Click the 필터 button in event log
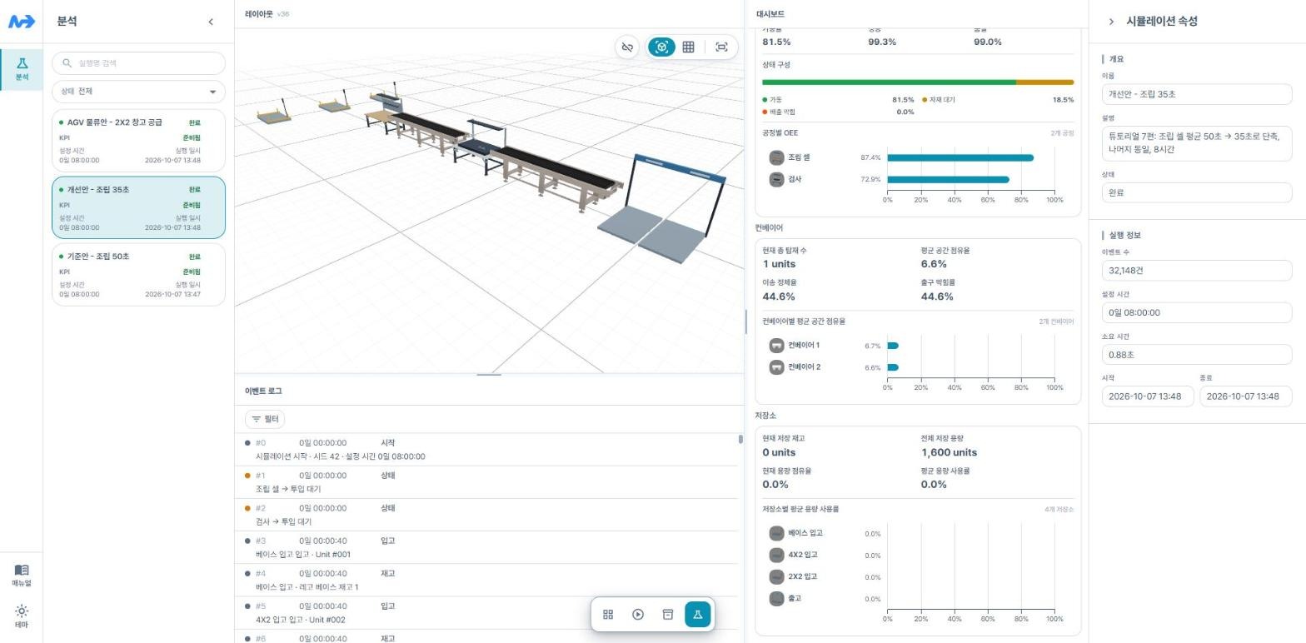Viewport: 1306px width, 643px height. pos(265,420)
